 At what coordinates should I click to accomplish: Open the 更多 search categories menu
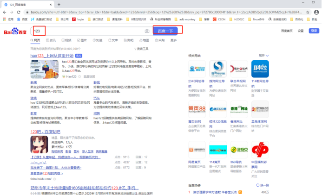click(173, 40)
